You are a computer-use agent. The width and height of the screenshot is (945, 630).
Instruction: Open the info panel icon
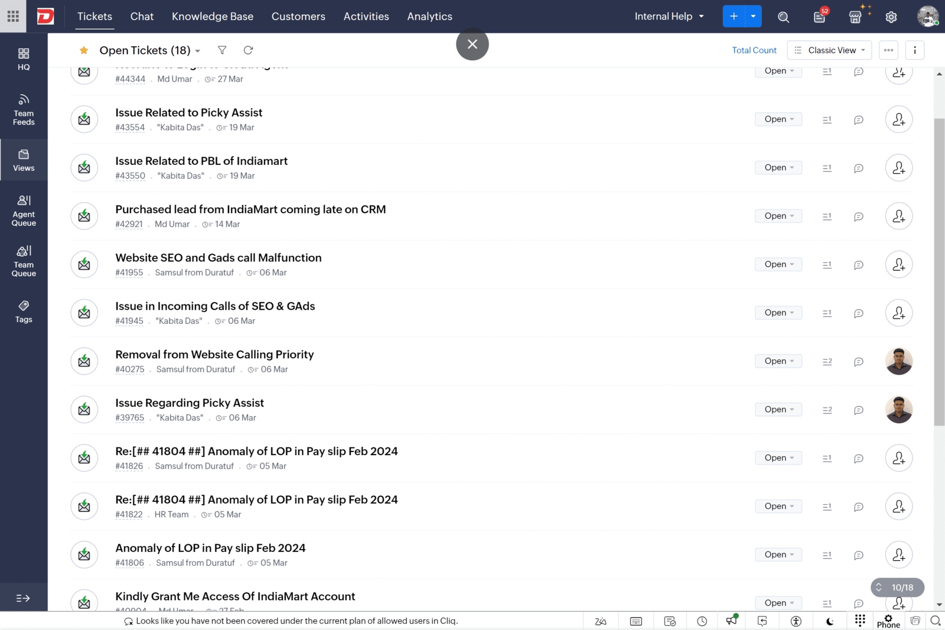point(915,50)
